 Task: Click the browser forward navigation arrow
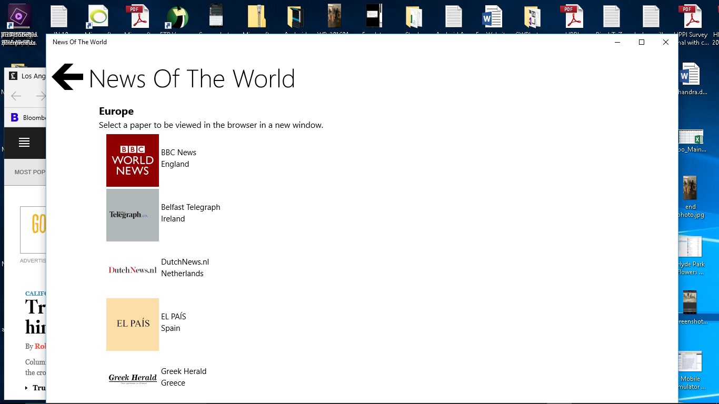(41, 96)
